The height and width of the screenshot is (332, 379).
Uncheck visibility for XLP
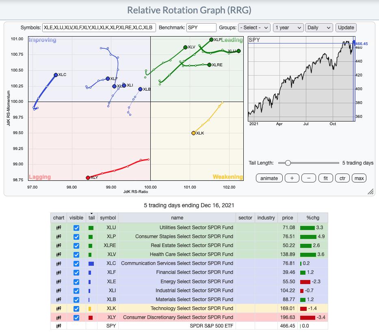76,237
